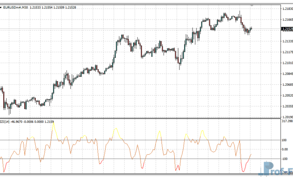Image resolution: width=293 pixels, height=177 pixels.
Task: Click the EURUSDm#,M30 symbol title
Action: (15, 7)
